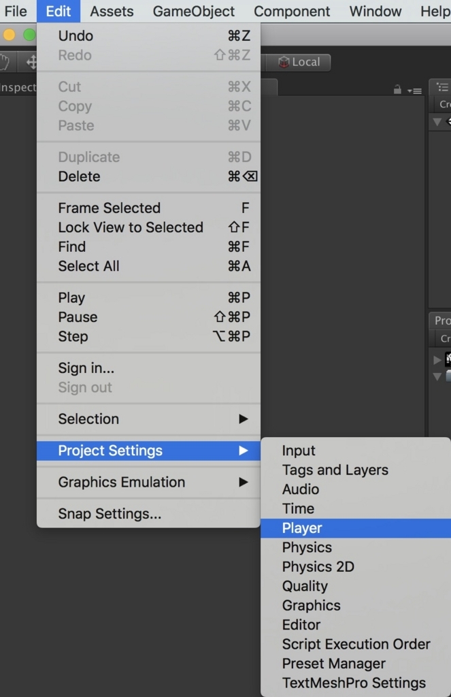Expand the Selection submenu
This screenshot has width=451, height=697.
pos(148,419)
